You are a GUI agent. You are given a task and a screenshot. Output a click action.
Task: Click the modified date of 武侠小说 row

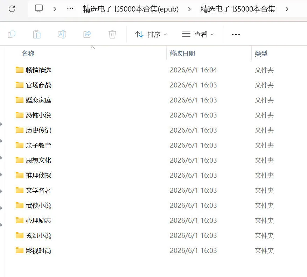[x=194, y=205]
